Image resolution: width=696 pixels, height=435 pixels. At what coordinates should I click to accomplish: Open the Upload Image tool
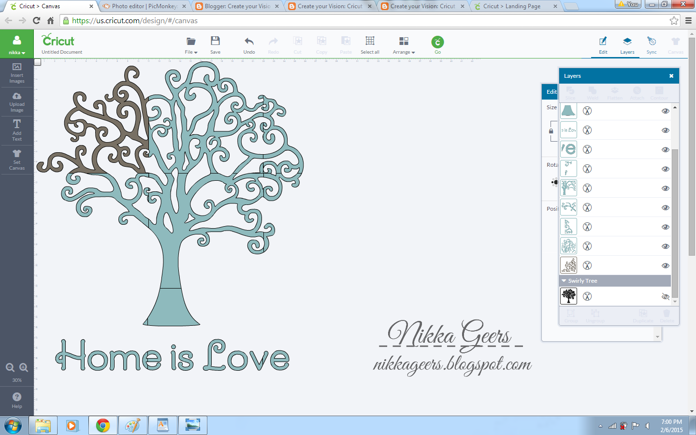point(17,102)
